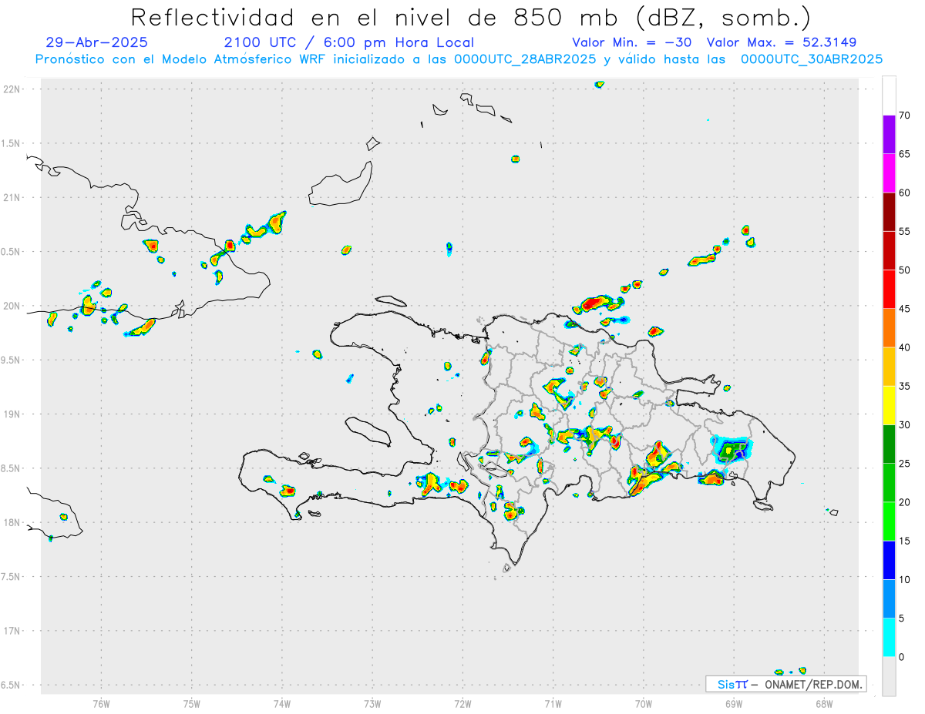The height and width of the screenshot is (714, 925).
Task: Click the '75W' longitude label
Action: [192, 704]
